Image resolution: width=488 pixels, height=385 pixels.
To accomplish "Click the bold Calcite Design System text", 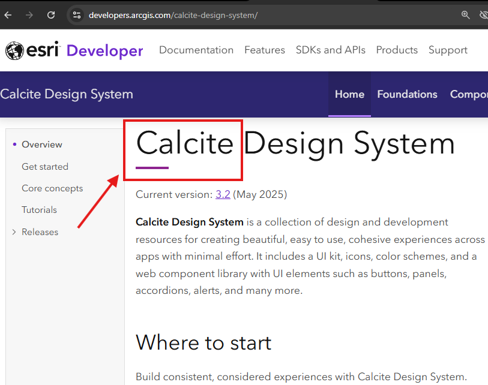I will click(x=190, y=222).
